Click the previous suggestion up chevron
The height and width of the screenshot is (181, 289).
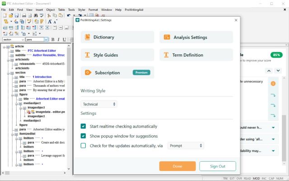click(269, 71)
